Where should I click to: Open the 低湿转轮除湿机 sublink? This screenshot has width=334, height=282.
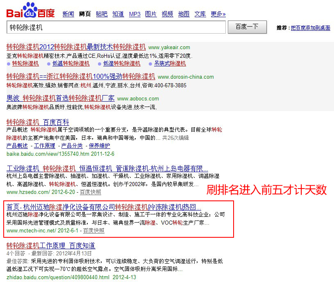(x=122, y=63)
